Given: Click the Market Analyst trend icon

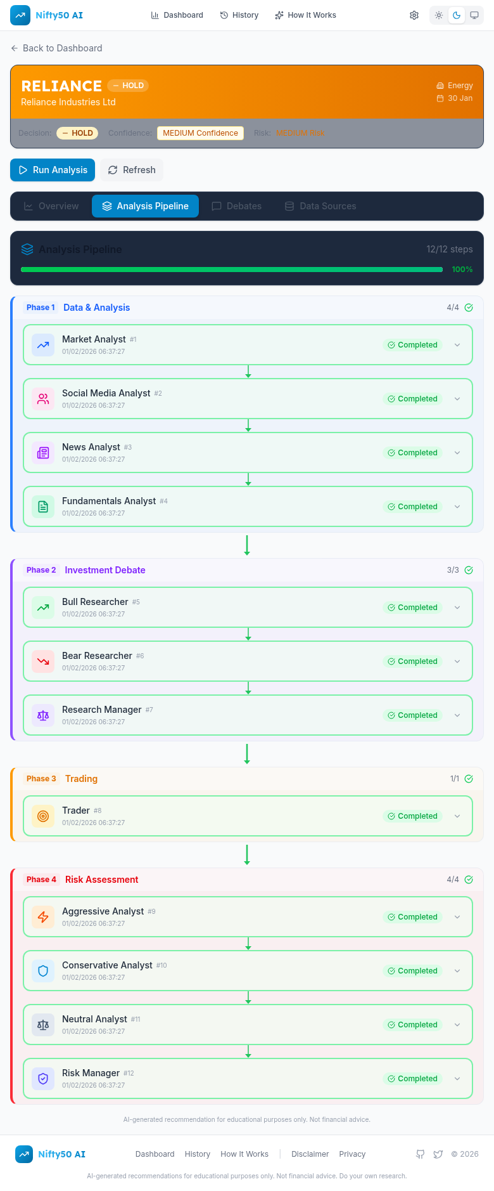Looking at the screenshot, I should (43, 345).
